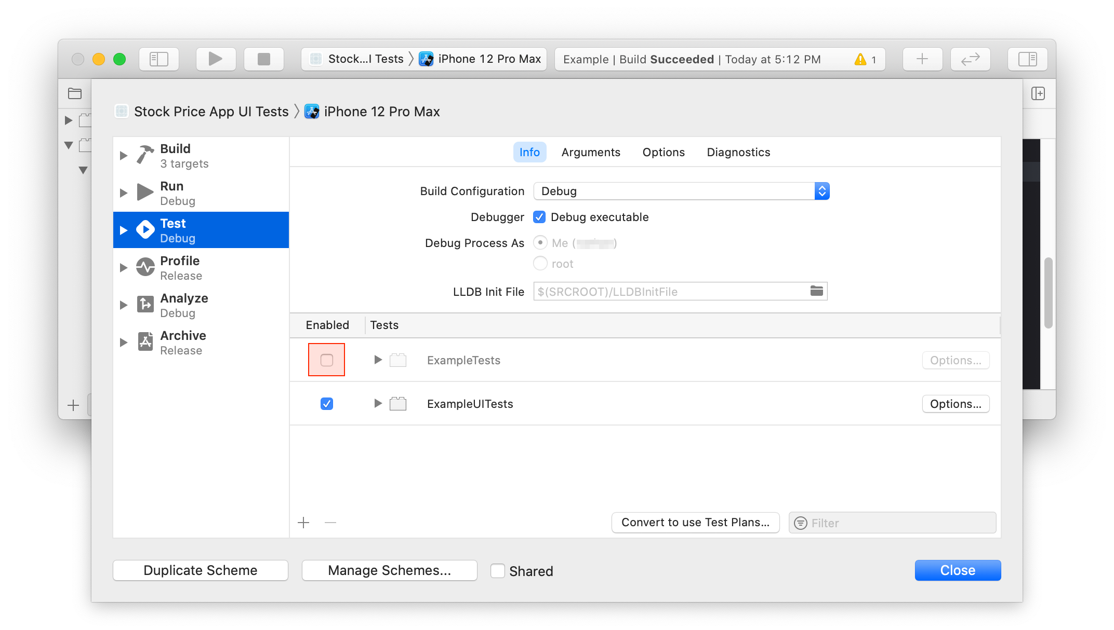Click the LLDB Init File folder icon
1114x630 pixels.
(x=816, y=291)
